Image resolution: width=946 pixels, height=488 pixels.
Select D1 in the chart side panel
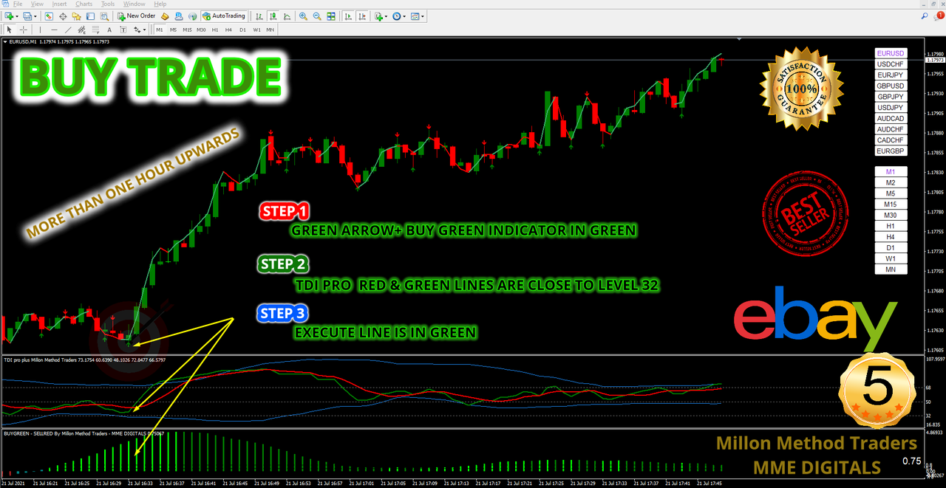click(890, 247)
